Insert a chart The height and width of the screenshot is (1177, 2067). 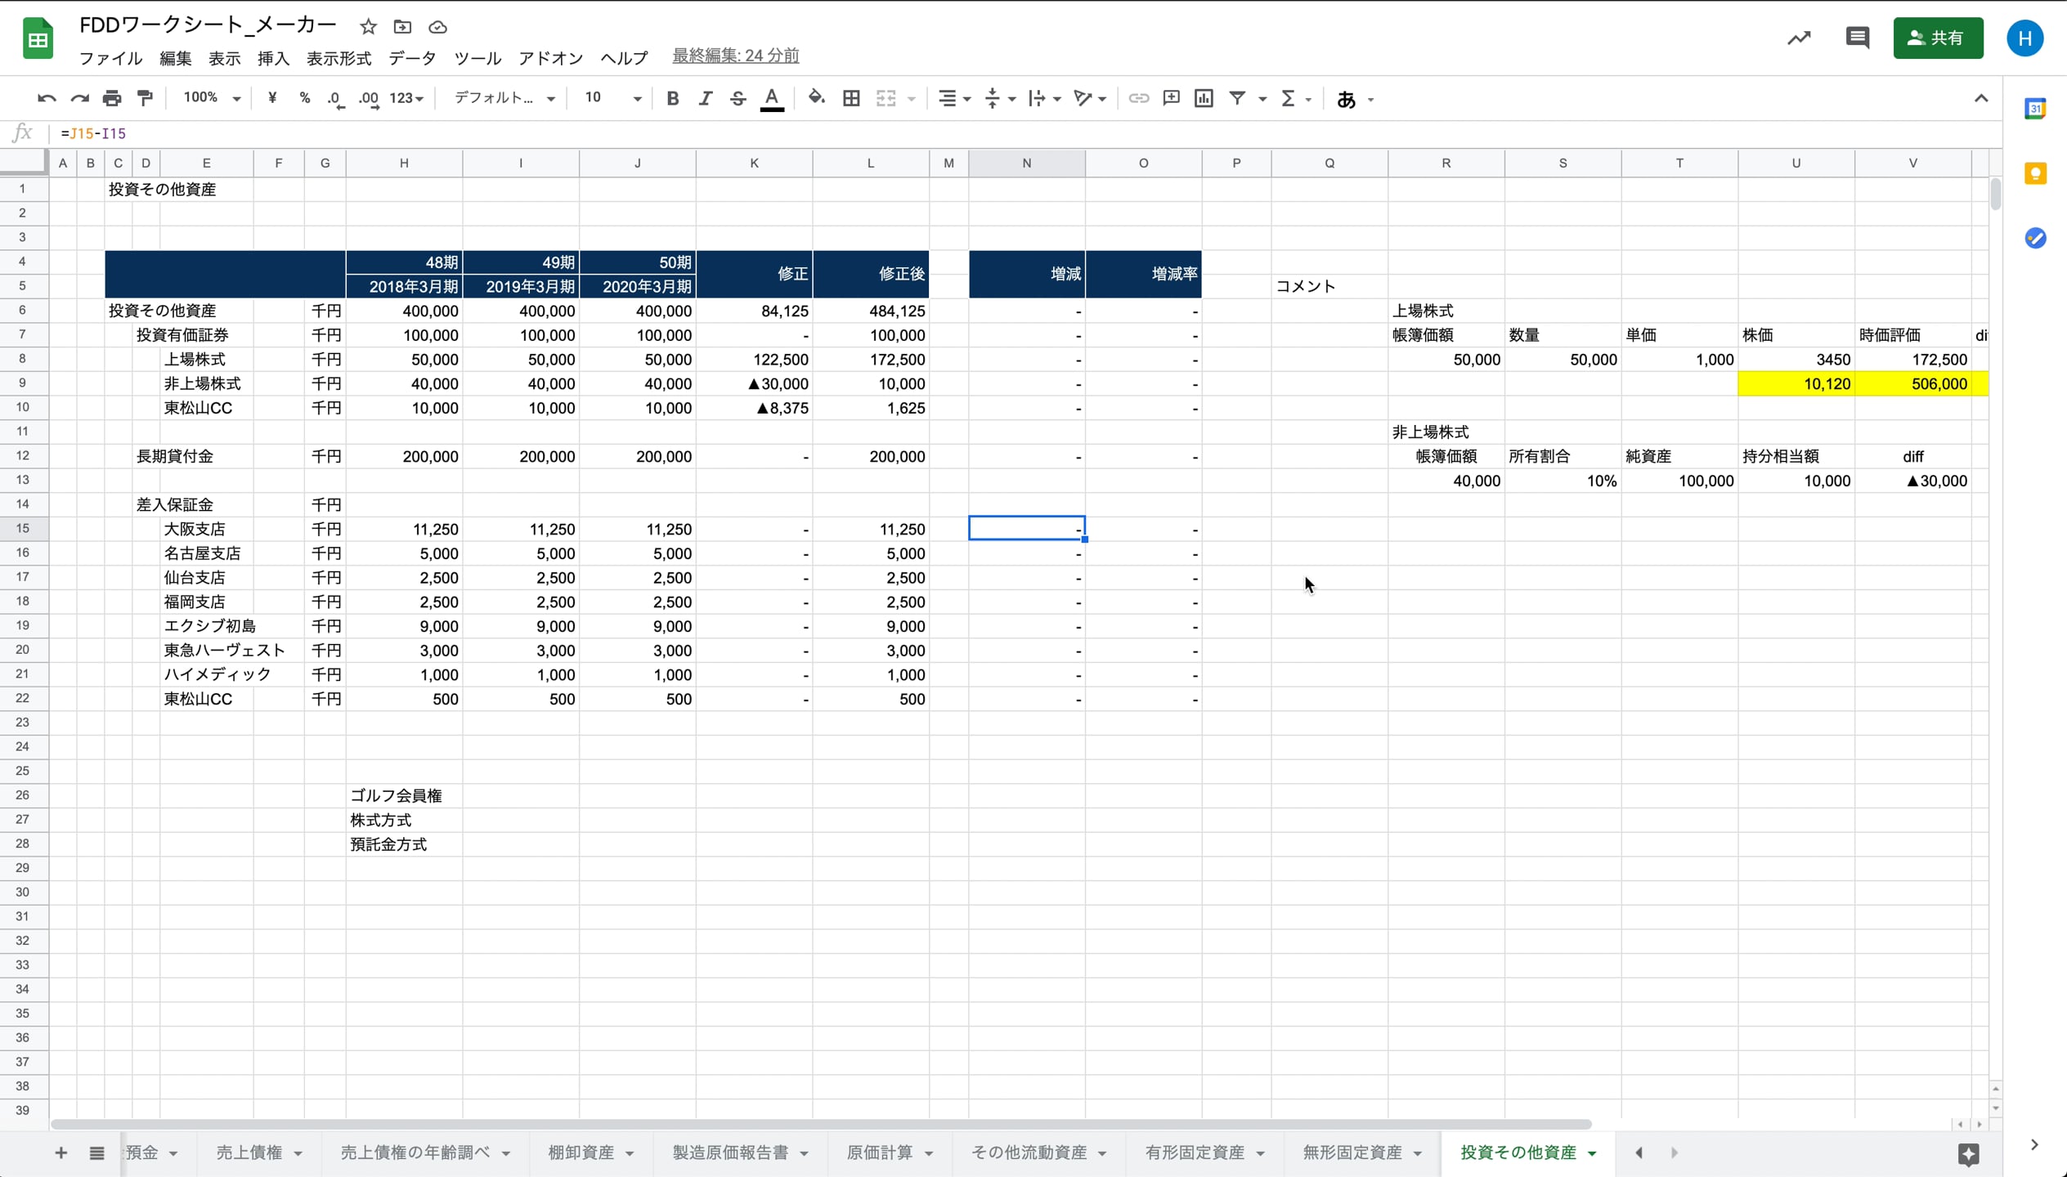click(x=1204, y=98)
